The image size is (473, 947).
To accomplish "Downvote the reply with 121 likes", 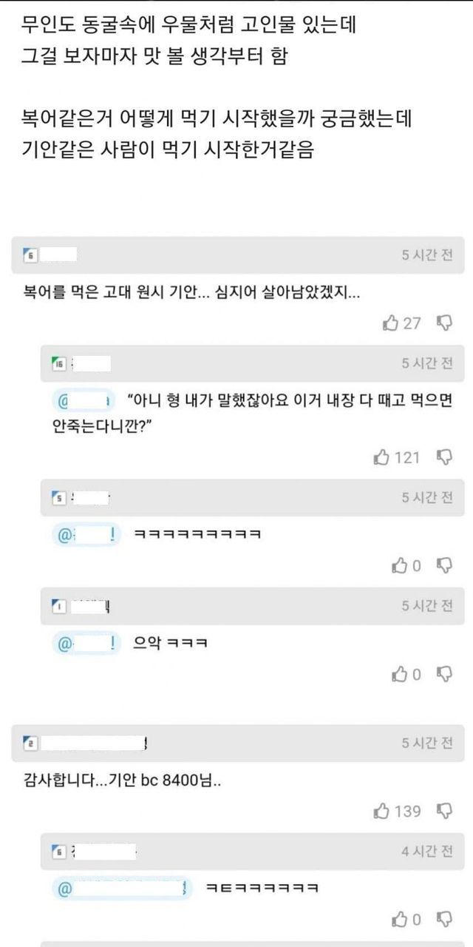I will click(444, 457).
